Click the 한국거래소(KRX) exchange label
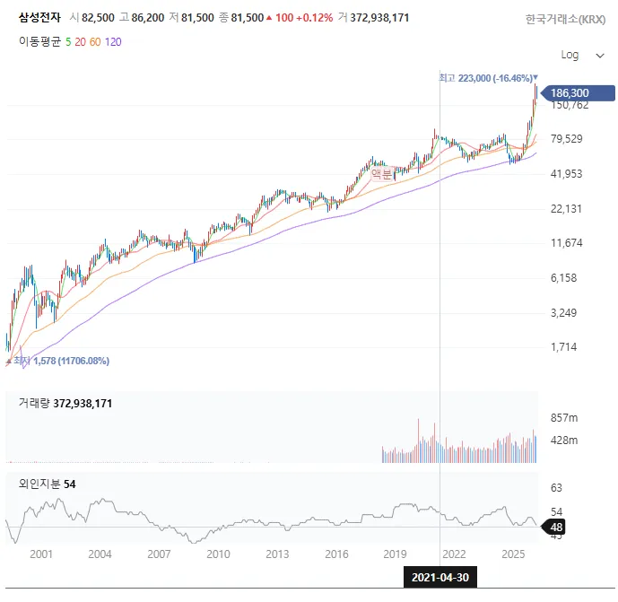This screenshot has width=618, height=602. click(x=565, y=19)
